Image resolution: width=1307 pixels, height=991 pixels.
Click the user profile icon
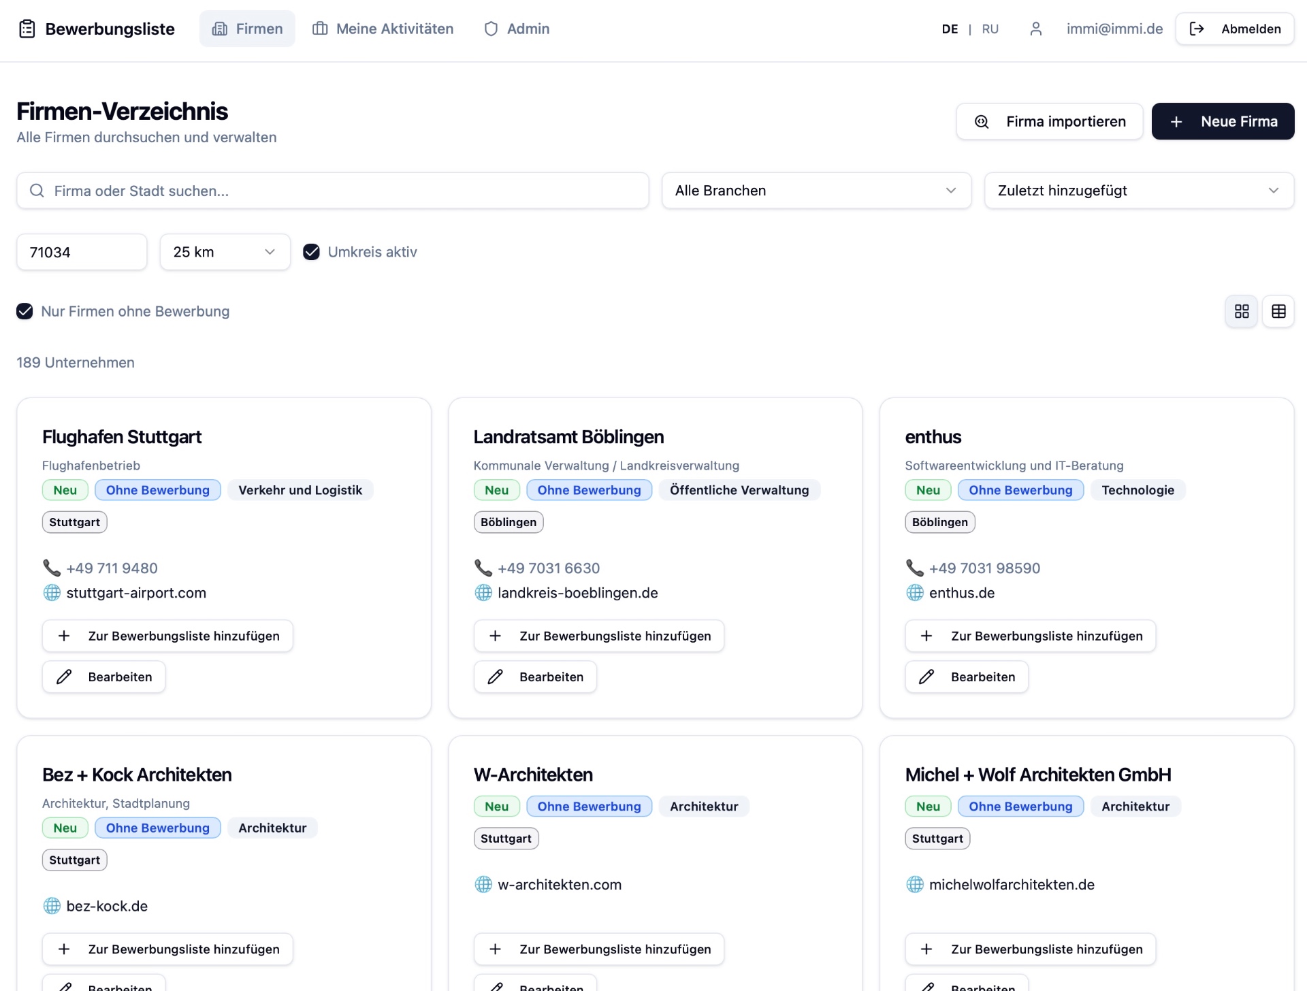tap(1035, 29)
